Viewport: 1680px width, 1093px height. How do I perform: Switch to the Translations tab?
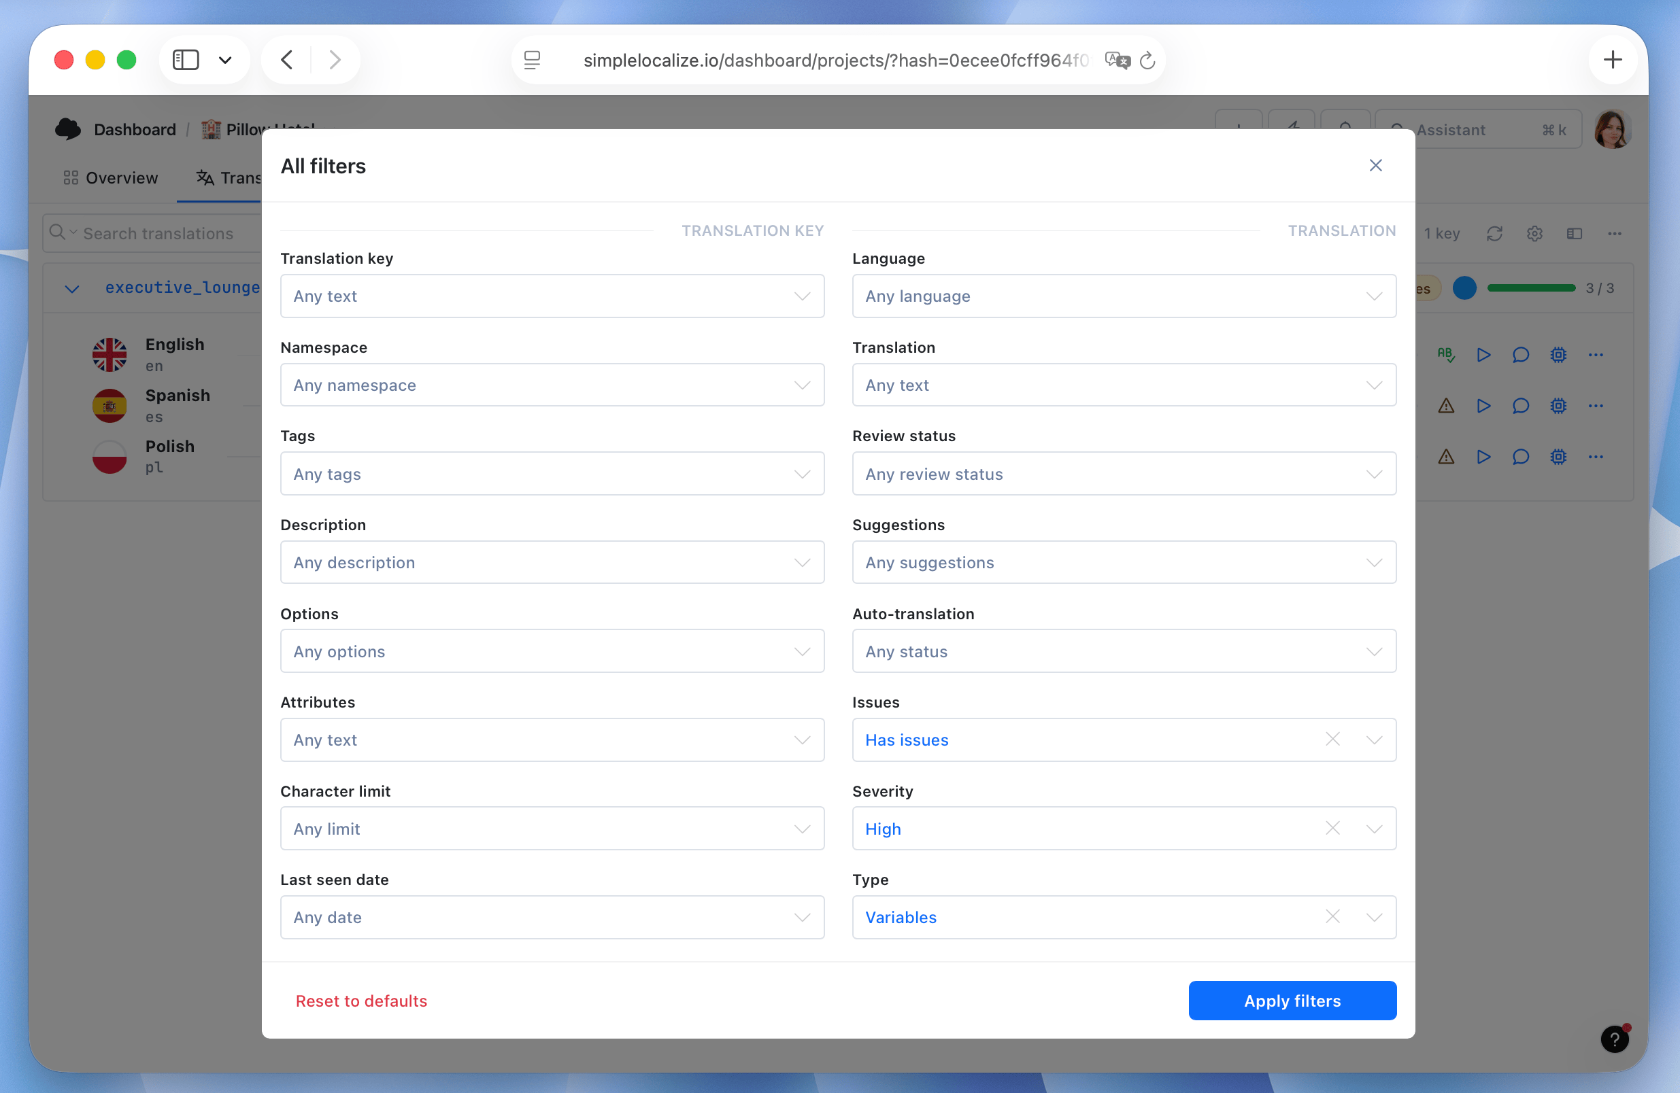pyautogui.click(x=228, y=178)
